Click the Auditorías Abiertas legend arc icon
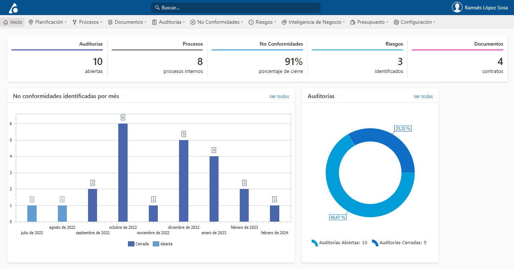 click(x=315, y=243)
